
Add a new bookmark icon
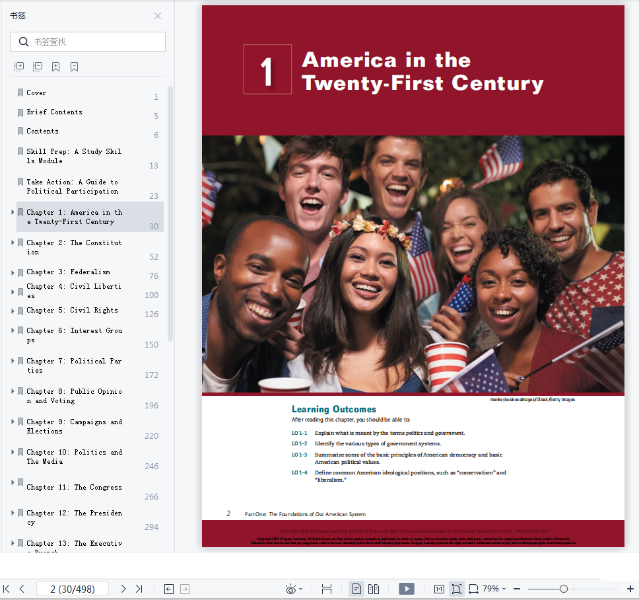point(56,67)
